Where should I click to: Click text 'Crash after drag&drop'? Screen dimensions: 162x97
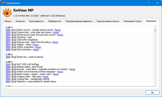pos(27,40)
